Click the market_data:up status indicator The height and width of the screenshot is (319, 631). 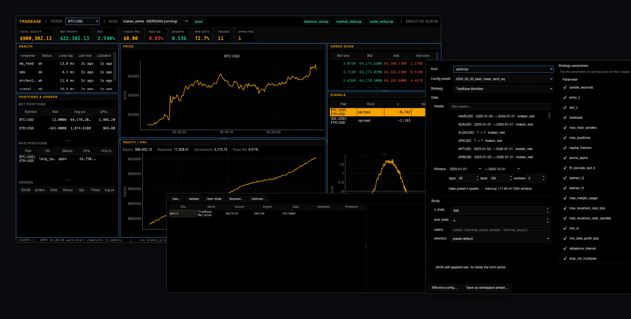(x=349, y=22)
